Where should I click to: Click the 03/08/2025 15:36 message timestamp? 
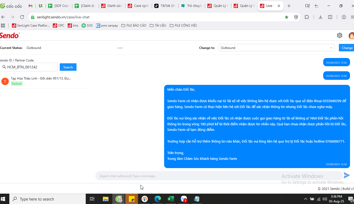click(x=336, y=164)
